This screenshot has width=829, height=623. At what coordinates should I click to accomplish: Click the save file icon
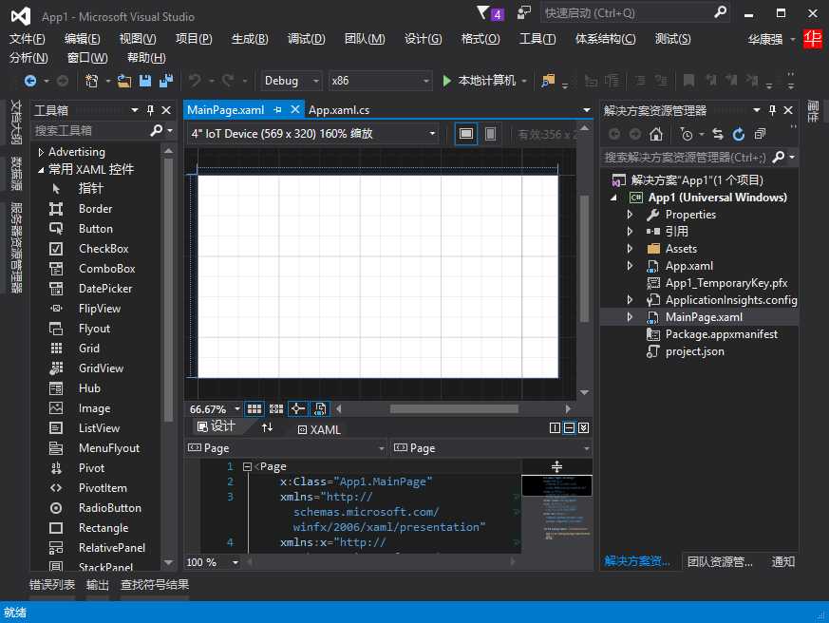click(x=145, y=81)
